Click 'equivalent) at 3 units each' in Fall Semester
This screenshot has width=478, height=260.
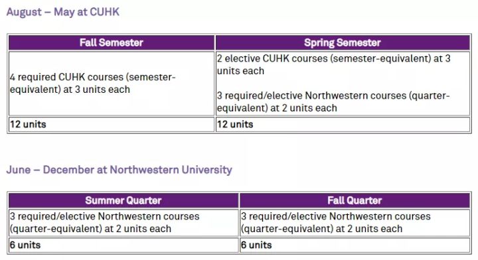click(x=70, y=90)
